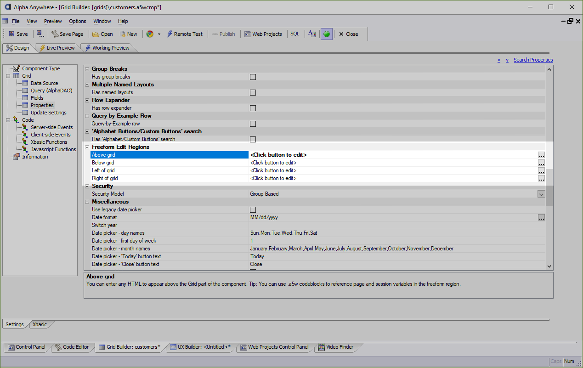Switch to the Live Preview tab
This screenshot has width=583, height=368.
(57, 48)
